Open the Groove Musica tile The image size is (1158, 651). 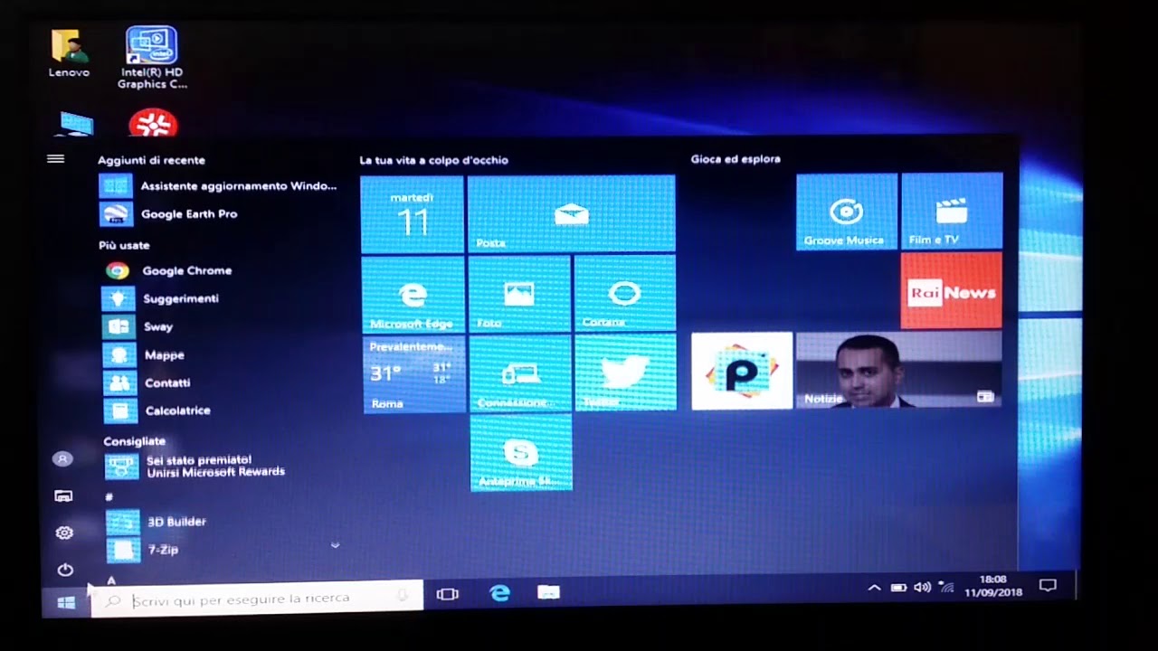coord(847,212)
